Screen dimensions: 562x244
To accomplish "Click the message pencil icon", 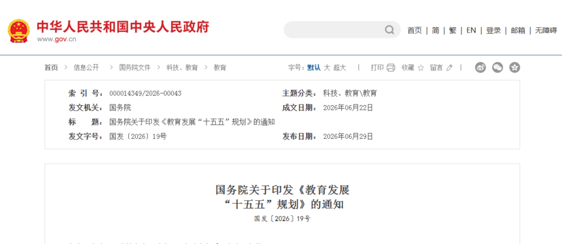I will (x=450, y=68).
